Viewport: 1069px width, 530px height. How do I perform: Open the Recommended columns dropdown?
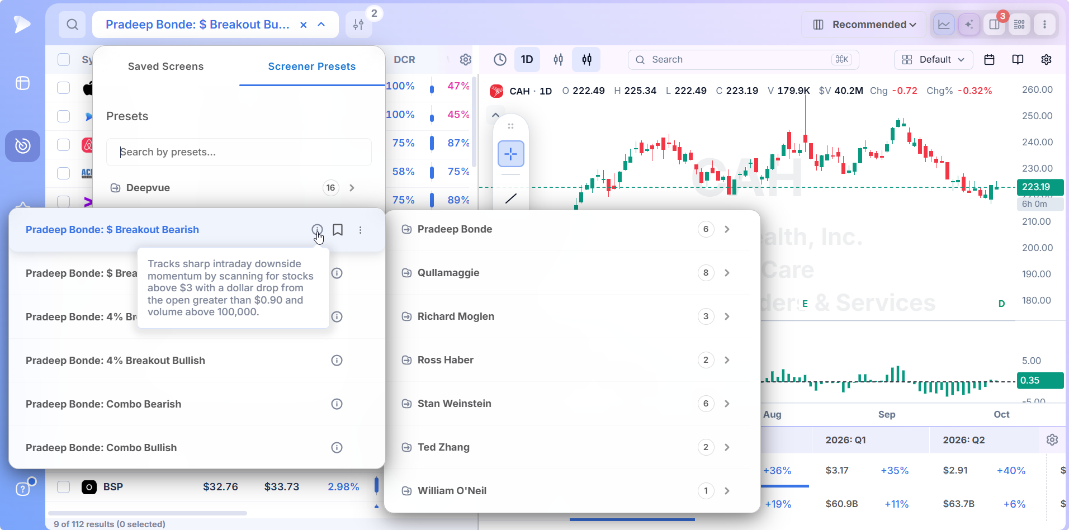click(x=864, y=25)
